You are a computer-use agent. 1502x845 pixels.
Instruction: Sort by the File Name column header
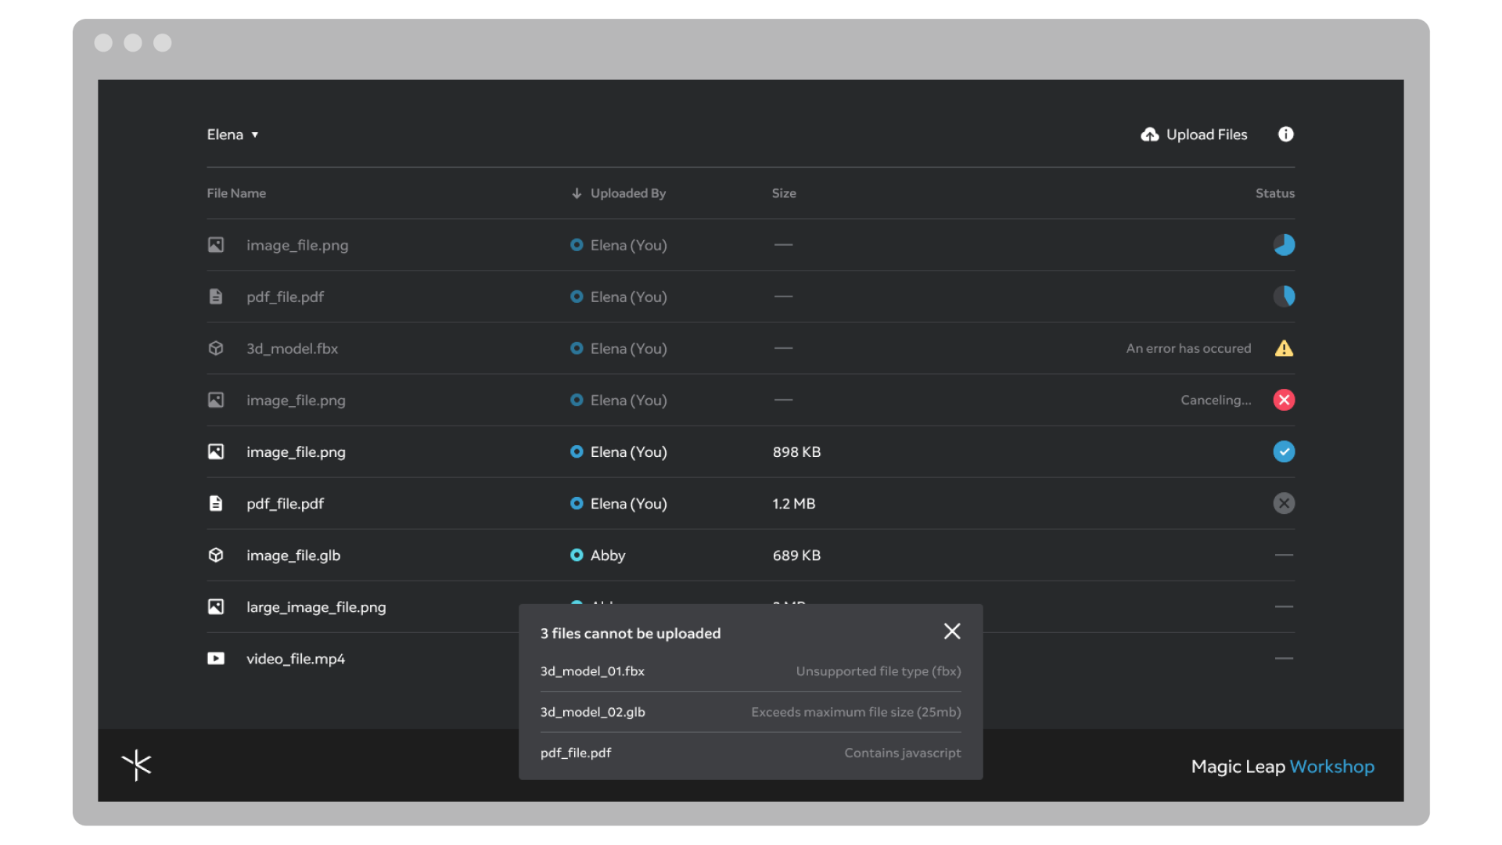coord(236,193)
